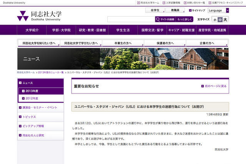Expand the 教職員 menu

pyautogui.click(x=175, y=10)
